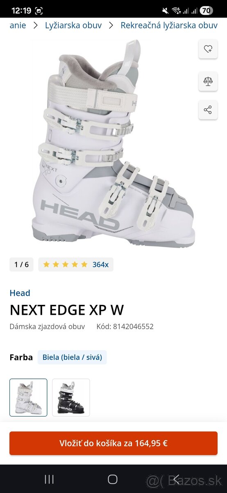The image size is (227, 493).
Task: Add to cart for 164,95 €
Action: [x=113, y=443]
